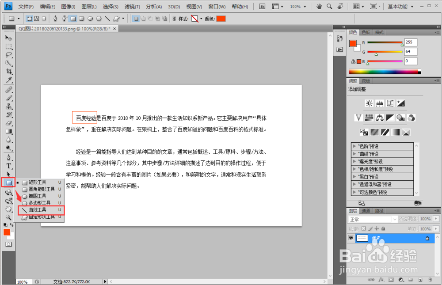This screenshot has width=442, height=285.
Task: Choose the ellipse shape in options bar
Action: 90,19
